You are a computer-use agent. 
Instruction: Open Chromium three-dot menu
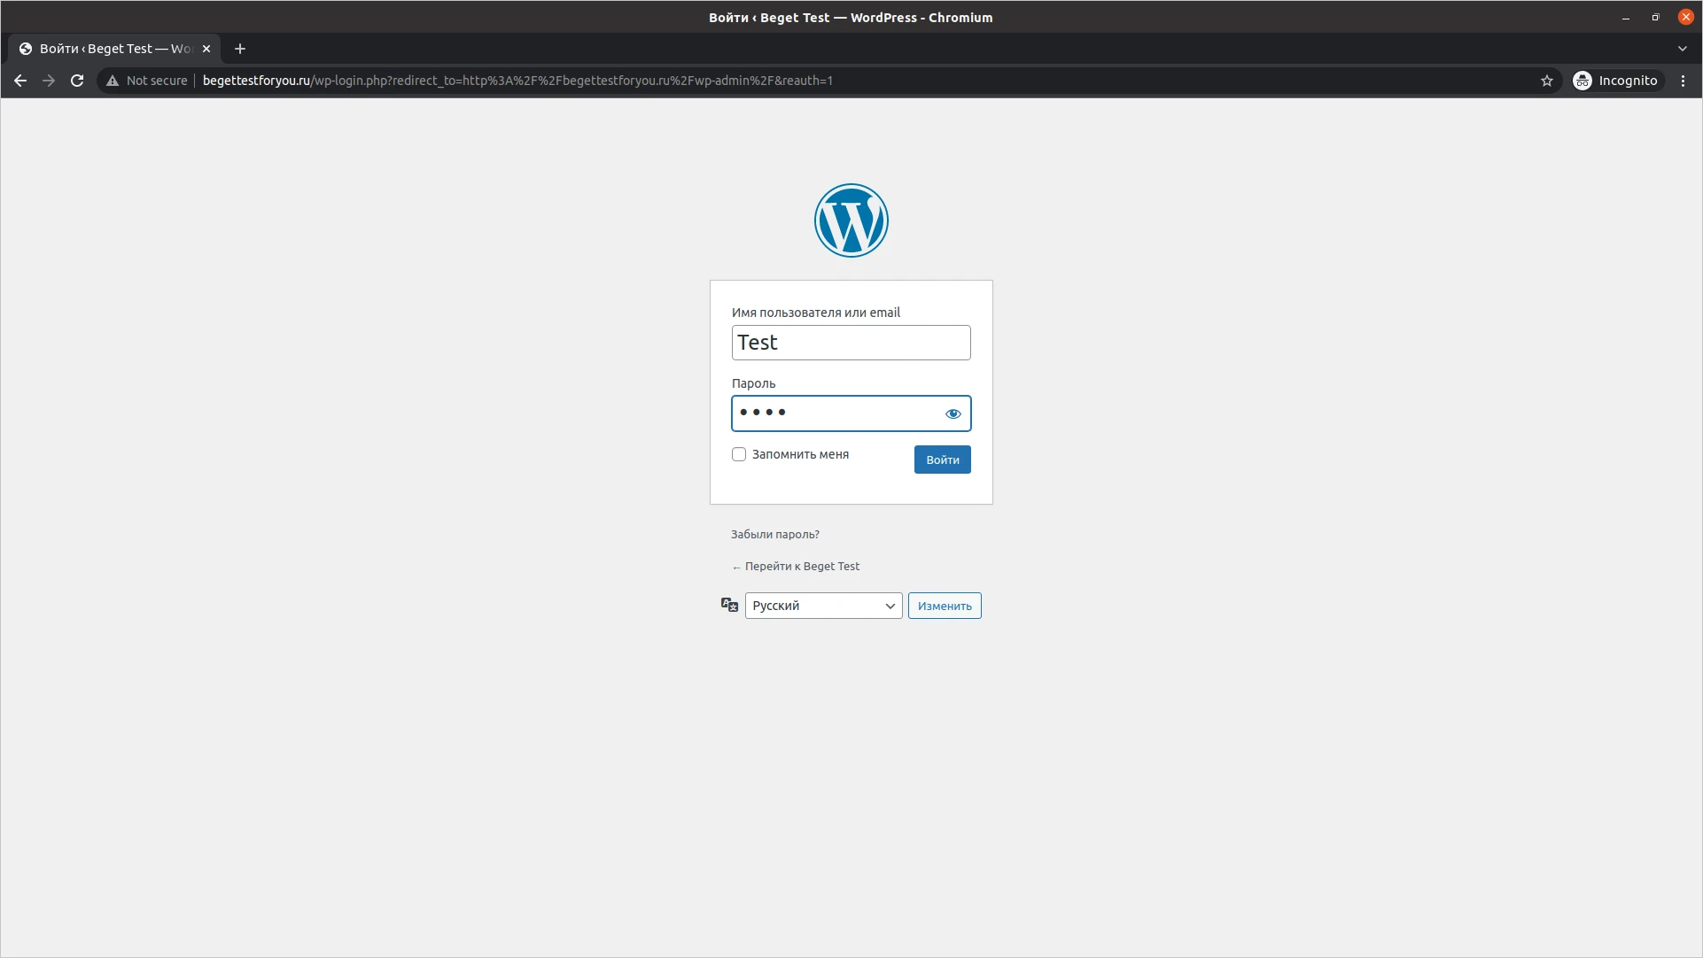click(x=1683, y=81)
